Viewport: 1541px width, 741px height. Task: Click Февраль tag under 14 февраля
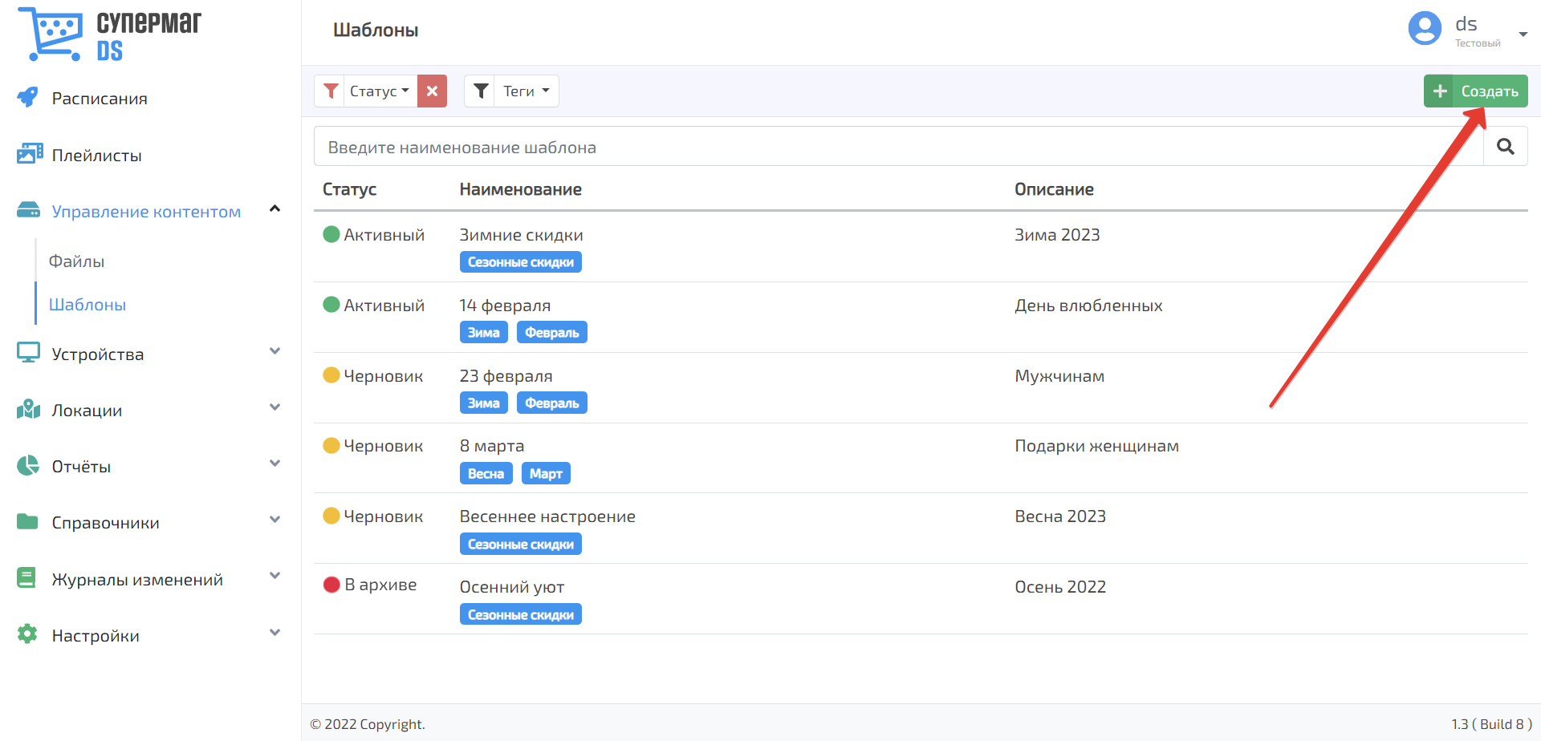[x=551, y=332]
